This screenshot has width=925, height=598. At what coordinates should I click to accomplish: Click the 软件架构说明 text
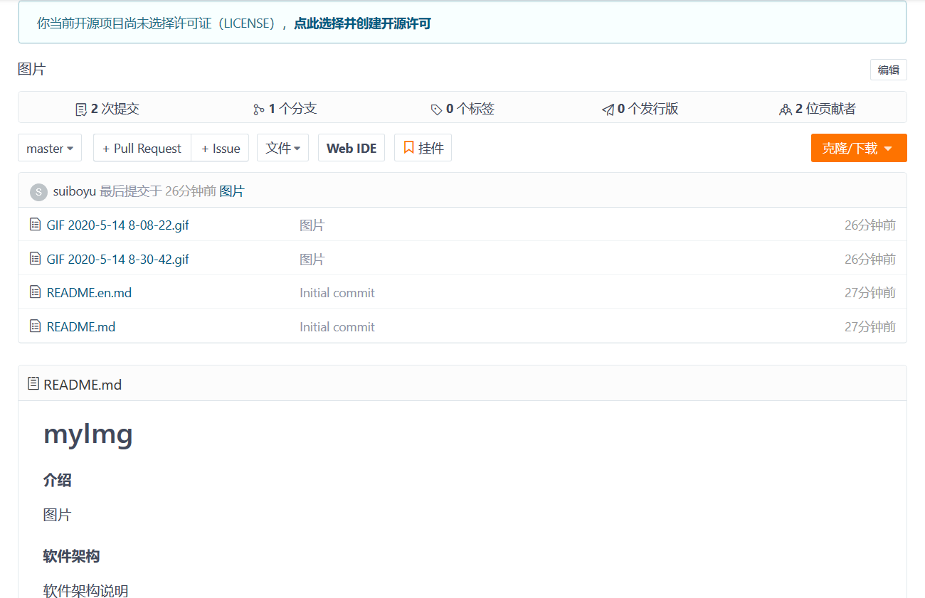[85, 591]
